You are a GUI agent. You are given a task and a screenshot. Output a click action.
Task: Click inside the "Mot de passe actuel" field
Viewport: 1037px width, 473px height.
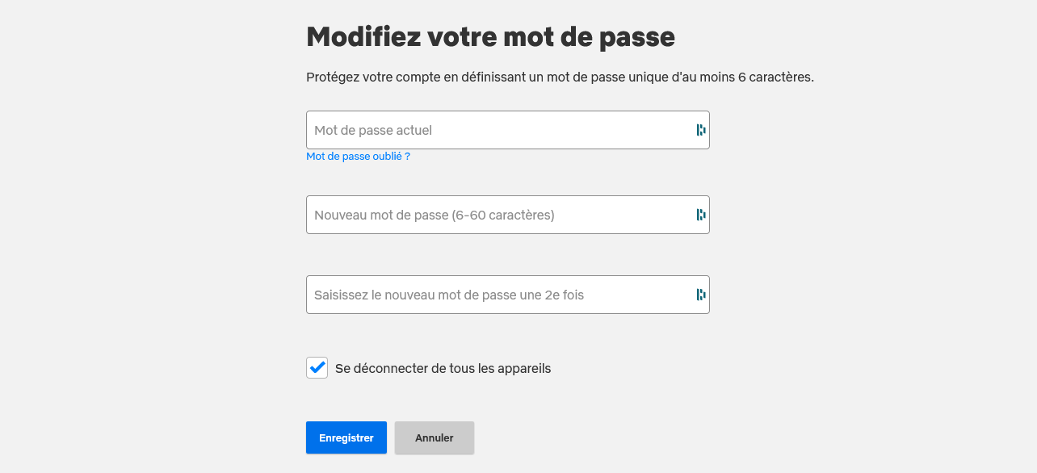pos(485,129)
